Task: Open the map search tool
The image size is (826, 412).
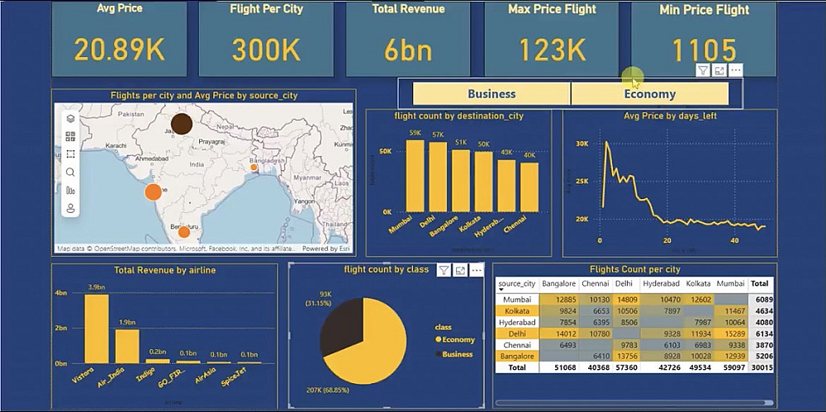Action: [x=70, y=173]
